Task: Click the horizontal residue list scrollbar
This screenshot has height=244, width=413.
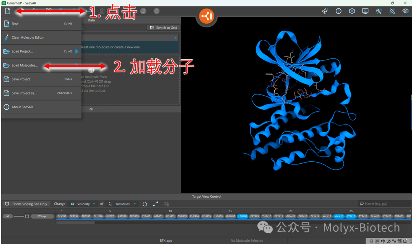Action: (76, 223)
